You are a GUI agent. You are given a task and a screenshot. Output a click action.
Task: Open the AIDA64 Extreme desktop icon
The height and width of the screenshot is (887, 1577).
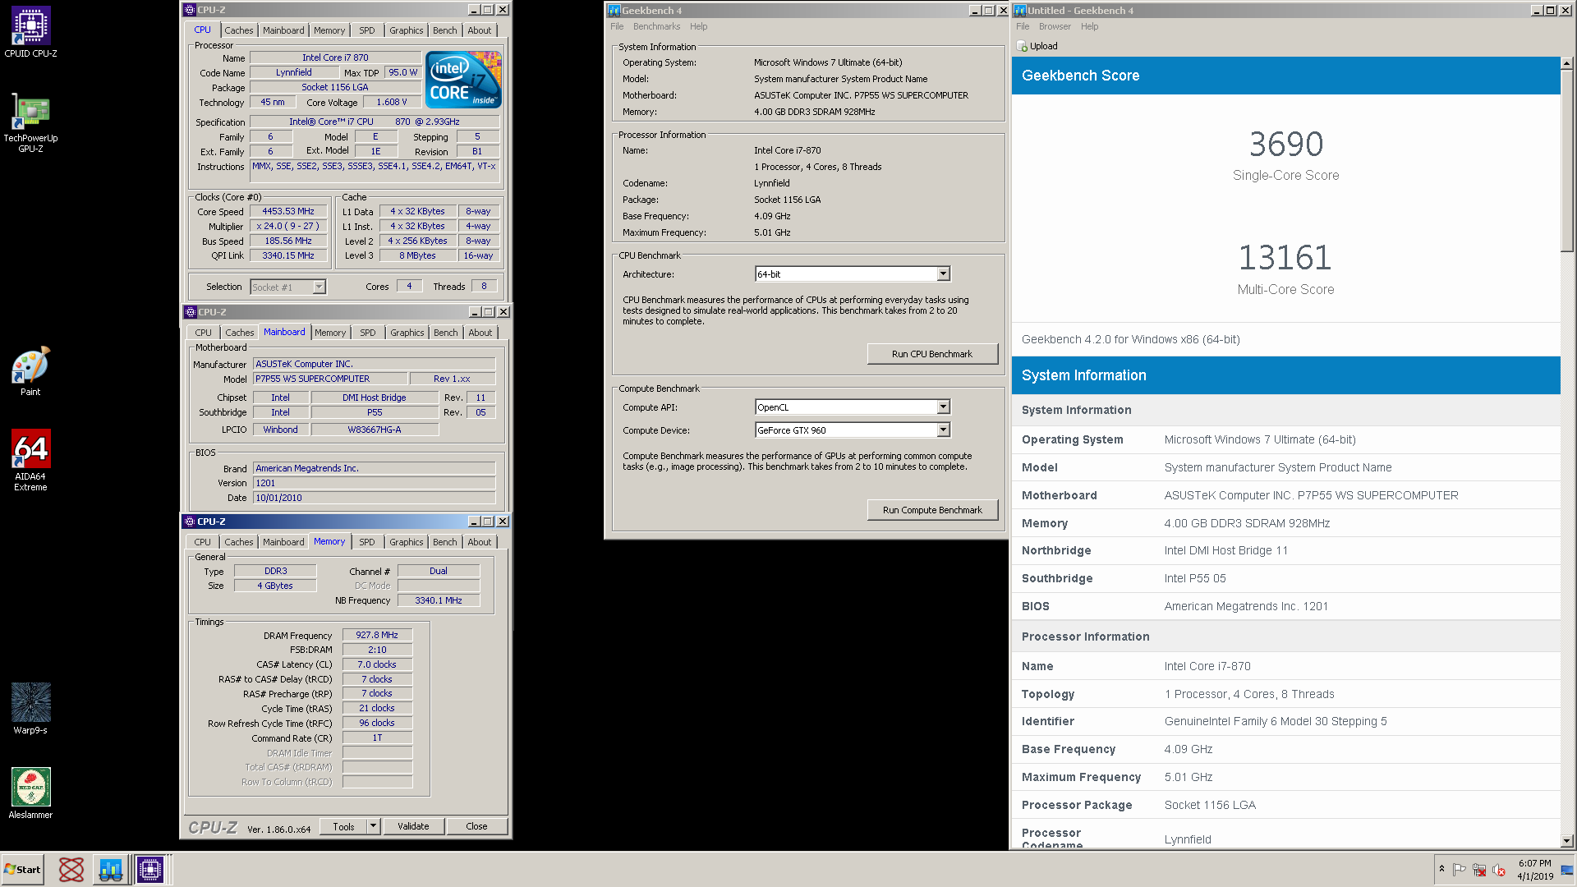pyautogui.click(x=30, y=461)
